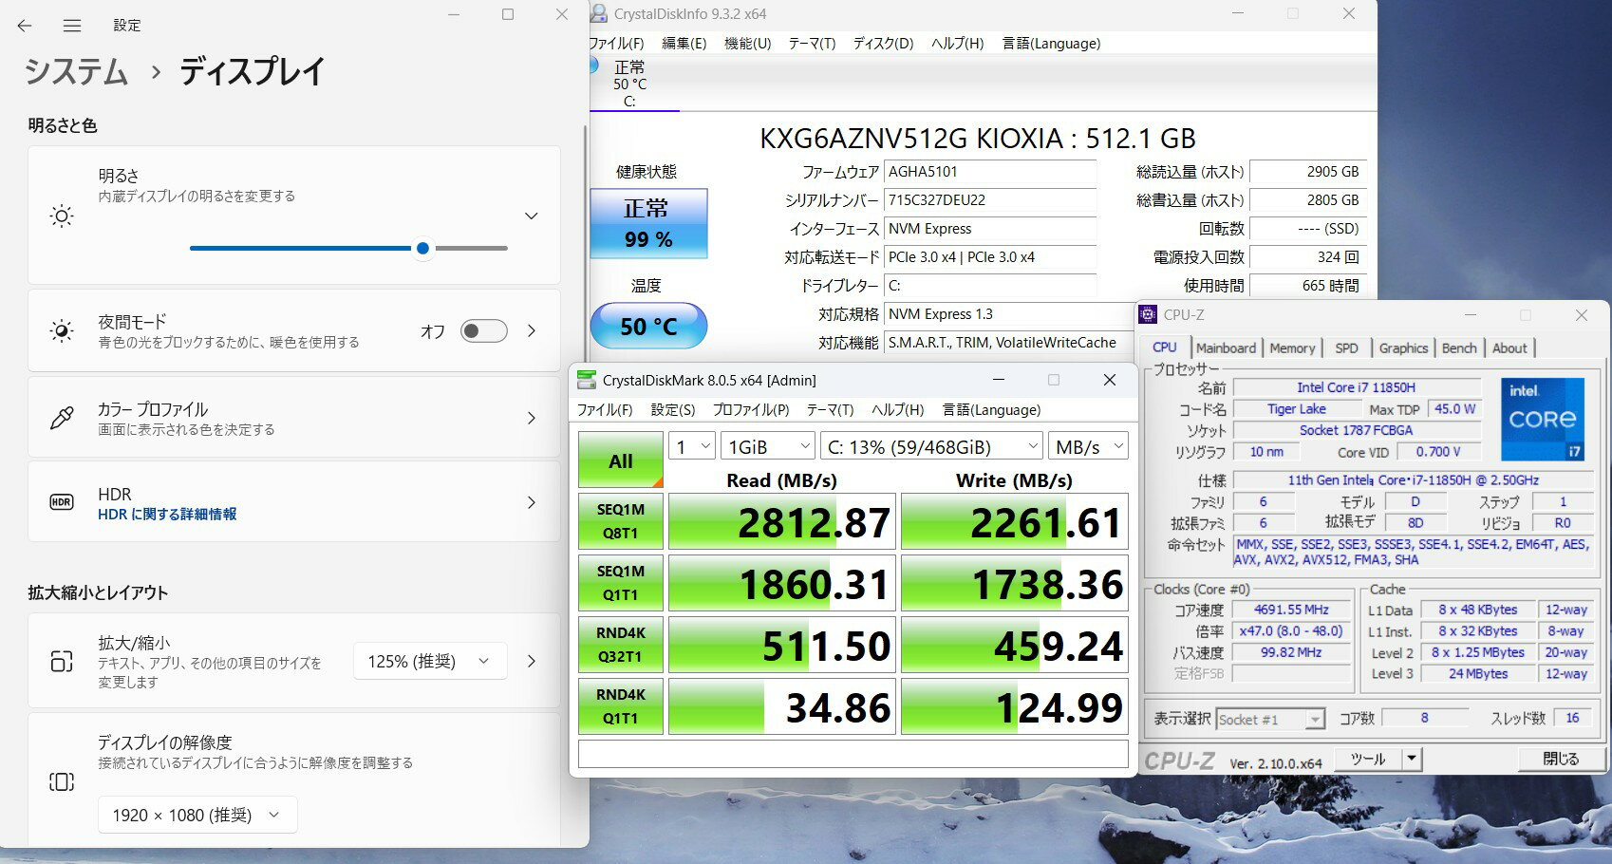The image size is (1612, 864).
Task: Toggle night light mode switch
Action: (483, 330)
